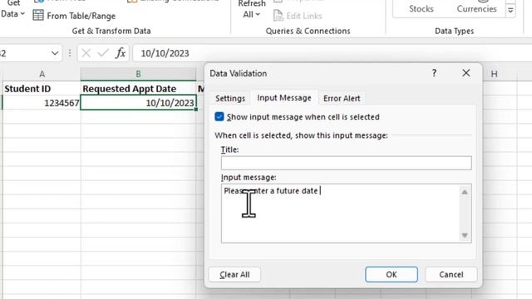Click the Insert Function fx icon
This screenshot has width=532, height=299.
pyautogui.click(x=121, y=53)
